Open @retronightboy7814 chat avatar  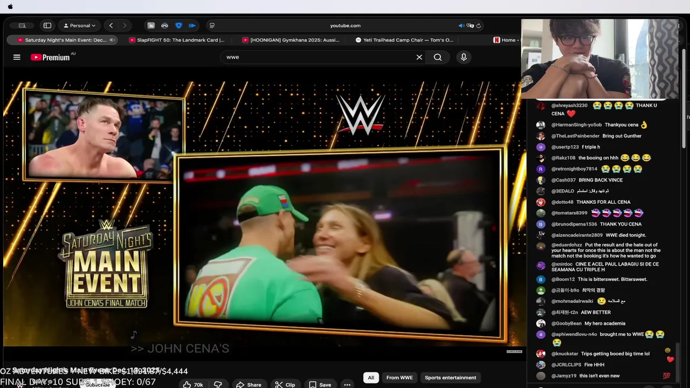click(541, 169)
